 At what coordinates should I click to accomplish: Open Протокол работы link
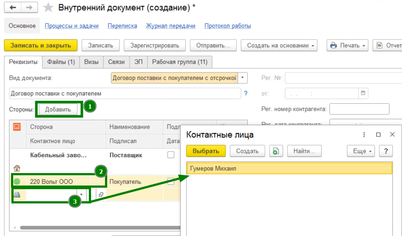228,26
